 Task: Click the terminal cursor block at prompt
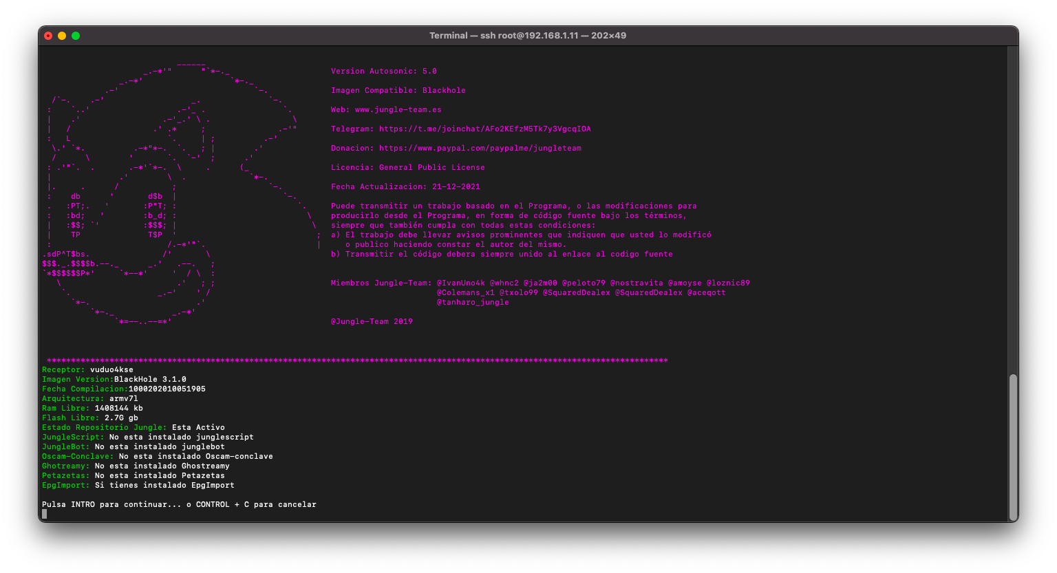(x=45, y=514)
